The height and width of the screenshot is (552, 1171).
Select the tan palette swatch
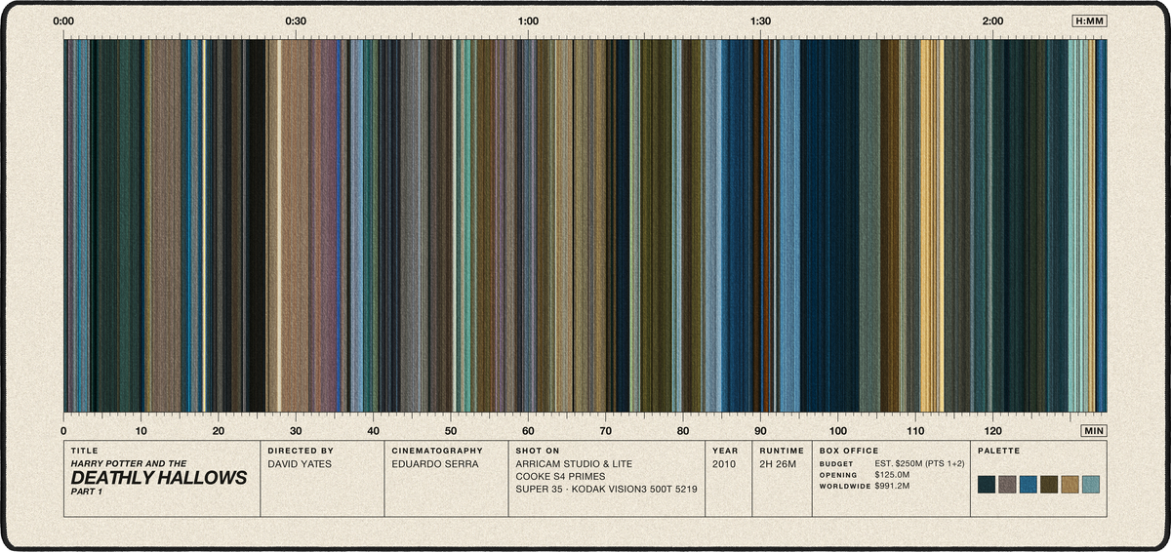coord(1070,485)
